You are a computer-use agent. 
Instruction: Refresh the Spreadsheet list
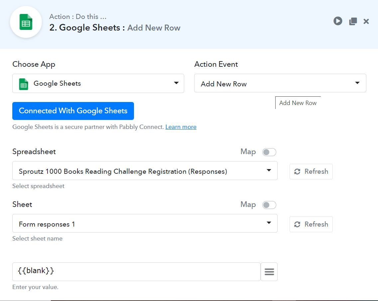(311, 171)
